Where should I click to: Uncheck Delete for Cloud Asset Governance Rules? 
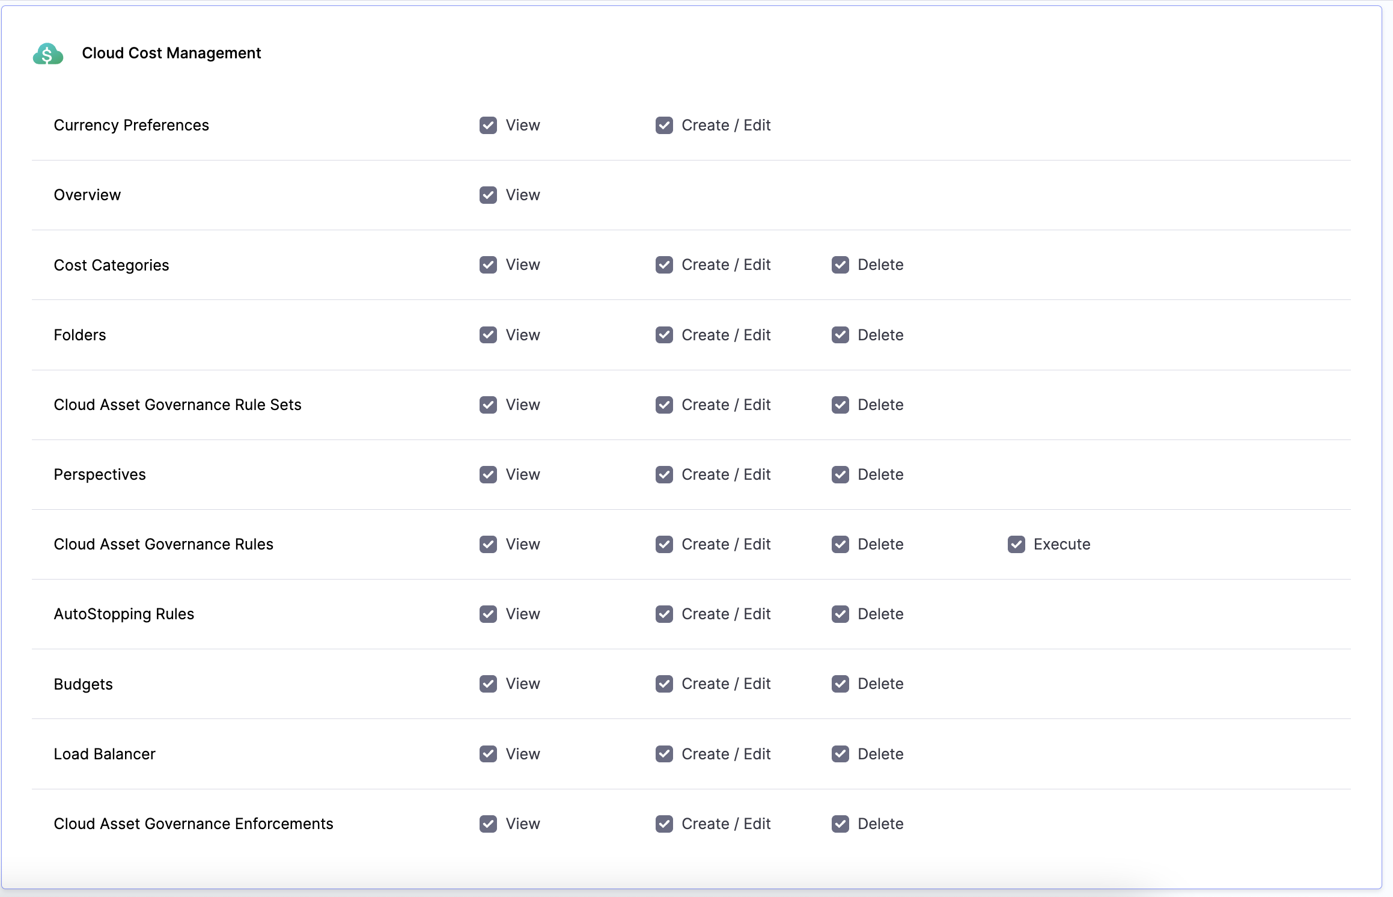[x=840, y=544]
